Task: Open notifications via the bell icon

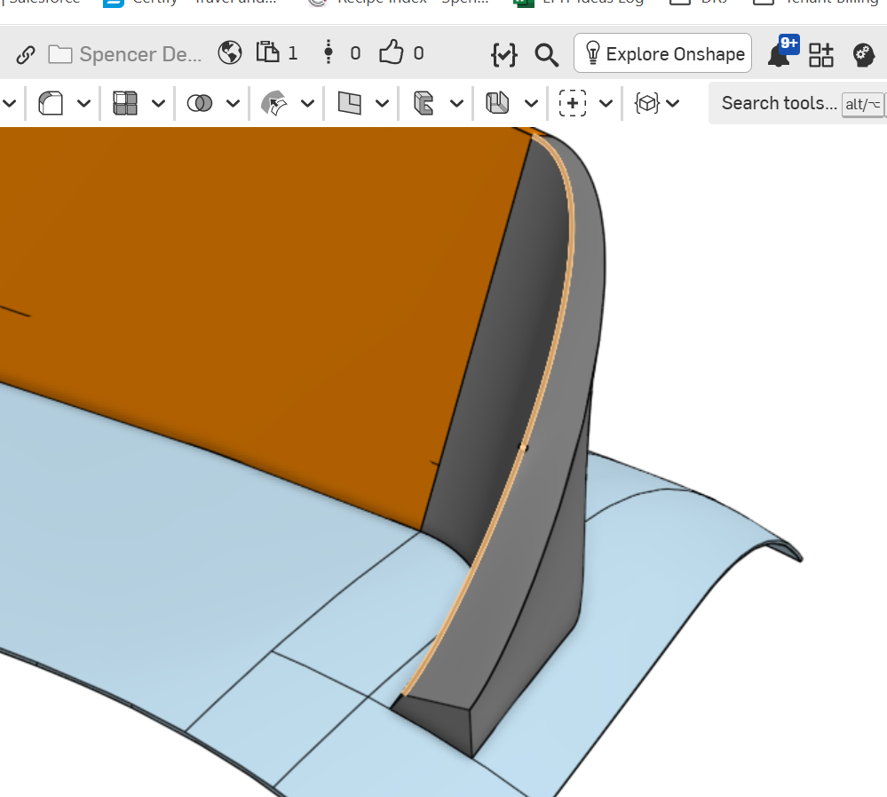Action: pyautogui.click(x=779, y=55)
